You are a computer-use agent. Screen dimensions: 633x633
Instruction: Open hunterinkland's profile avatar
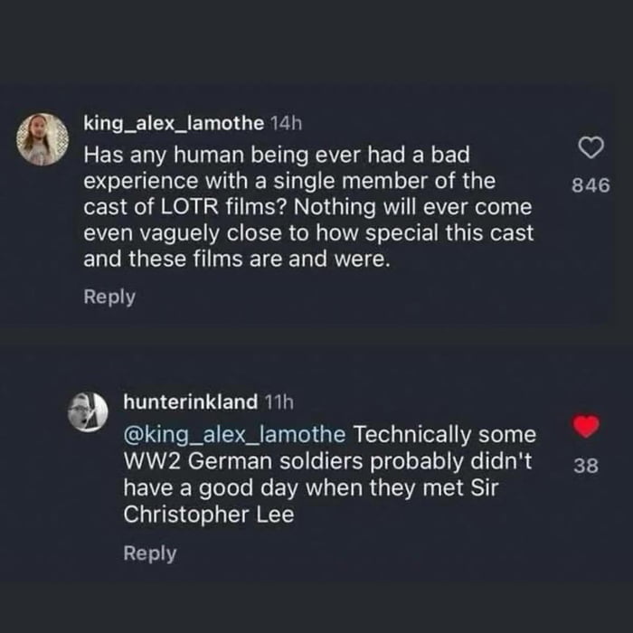click(88, 411)
